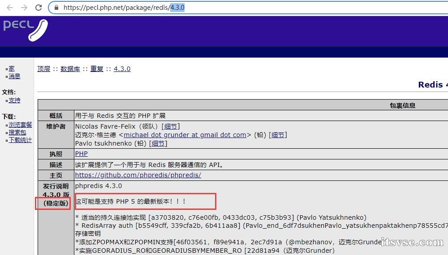Click the 下载: sidebar heading
The image size is (448, 255).
tap(9, 117)
